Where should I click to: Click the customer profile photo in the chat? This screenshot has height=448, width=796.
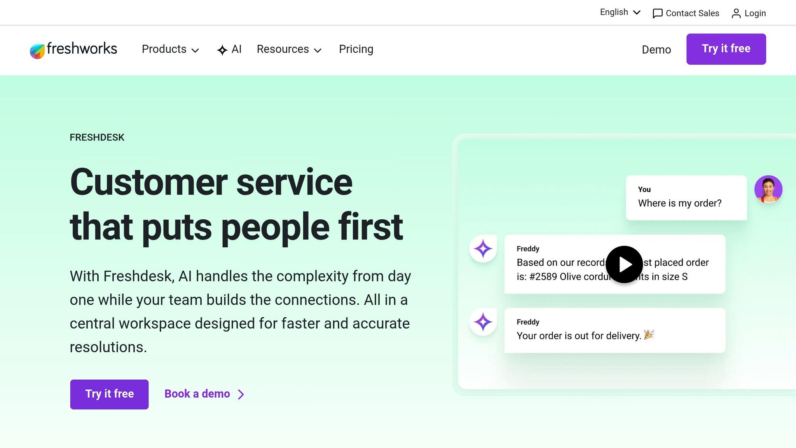click(769, 189)
